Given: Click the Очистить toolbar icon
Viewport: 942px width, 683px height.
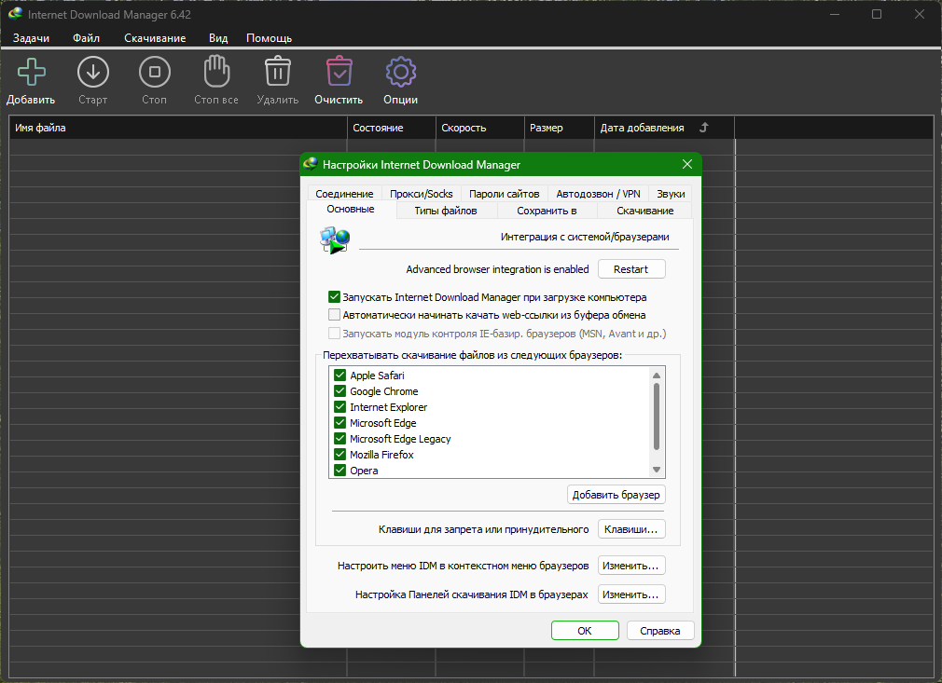Looking at the screenshot, I should pos(339,73).
